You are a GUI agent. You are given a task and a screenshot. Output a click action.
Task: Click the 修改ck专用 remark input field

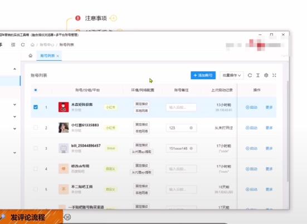tap(181, 169)
